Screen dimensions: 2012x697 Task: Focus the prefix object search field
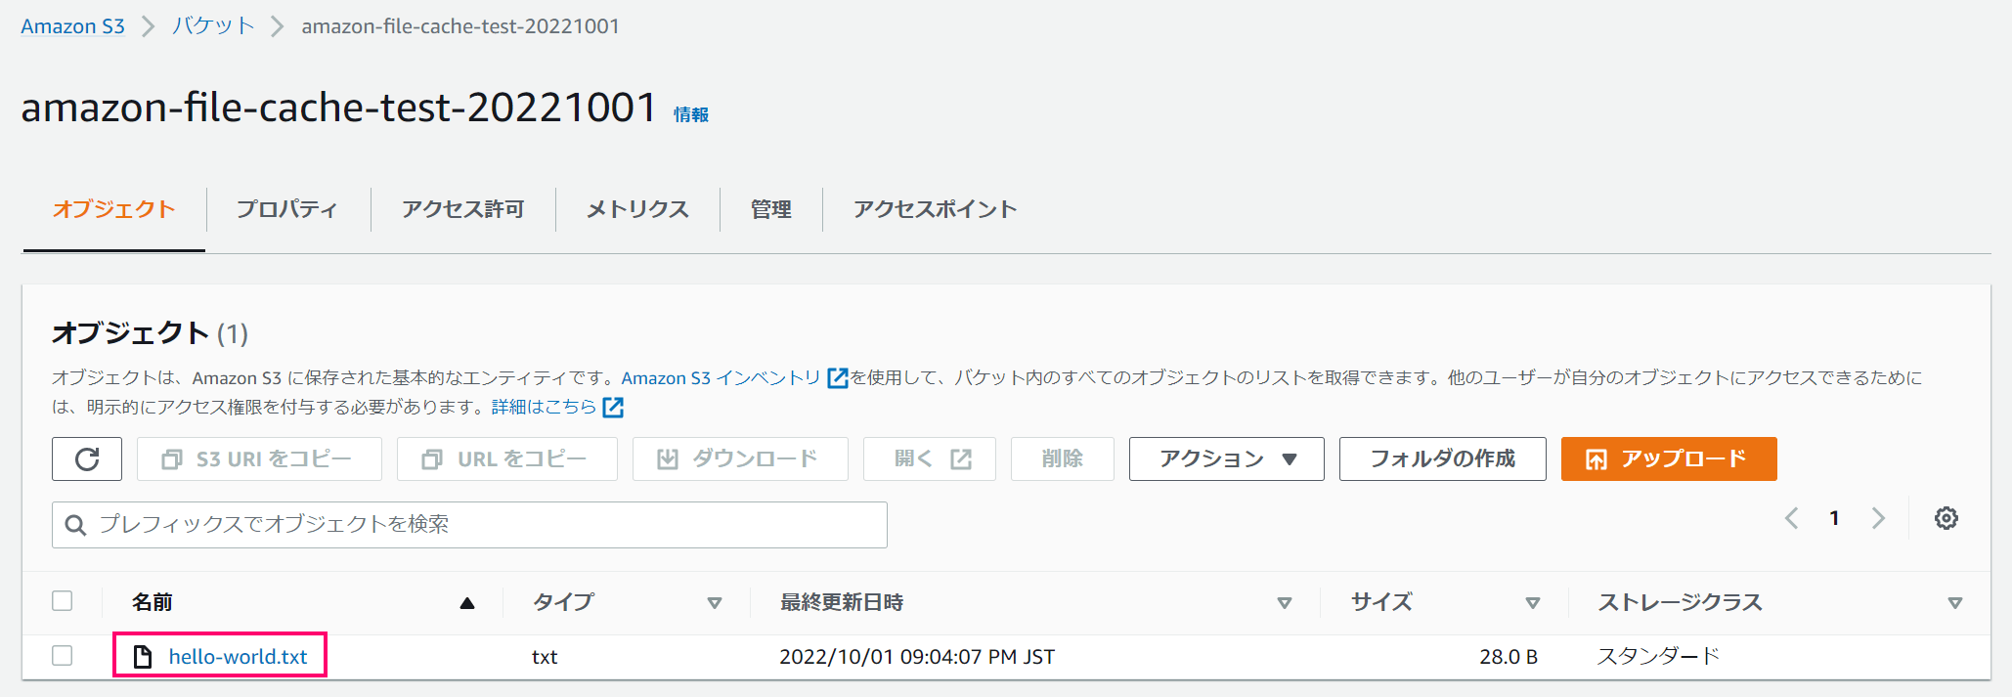(469, 525)
